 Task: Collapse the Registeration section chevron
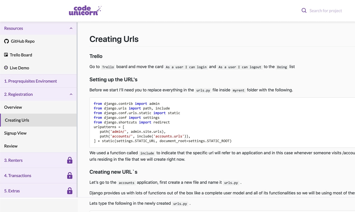(71, 94)
